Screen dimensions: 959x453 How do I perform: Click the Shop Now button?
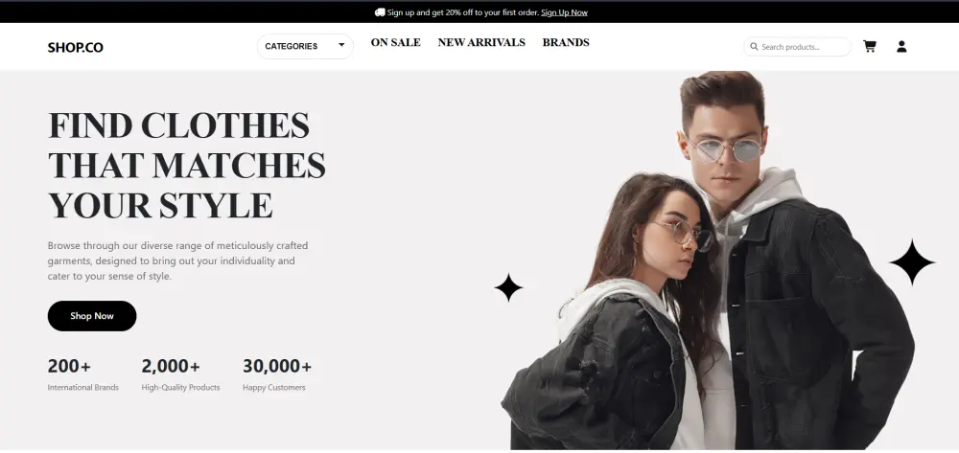pos(92,316)
